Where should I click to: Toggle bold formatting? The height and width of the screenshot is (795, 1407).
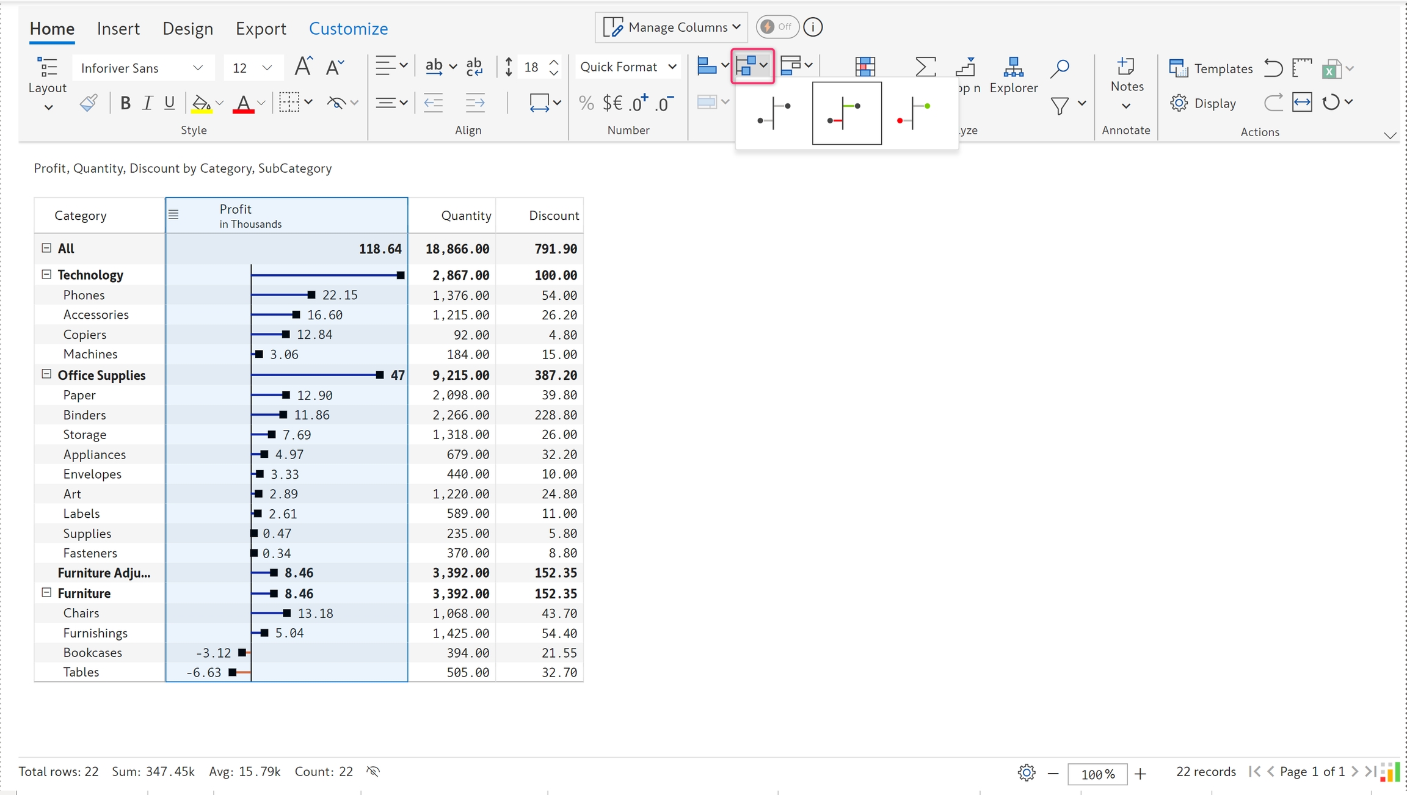pos(125,103)
